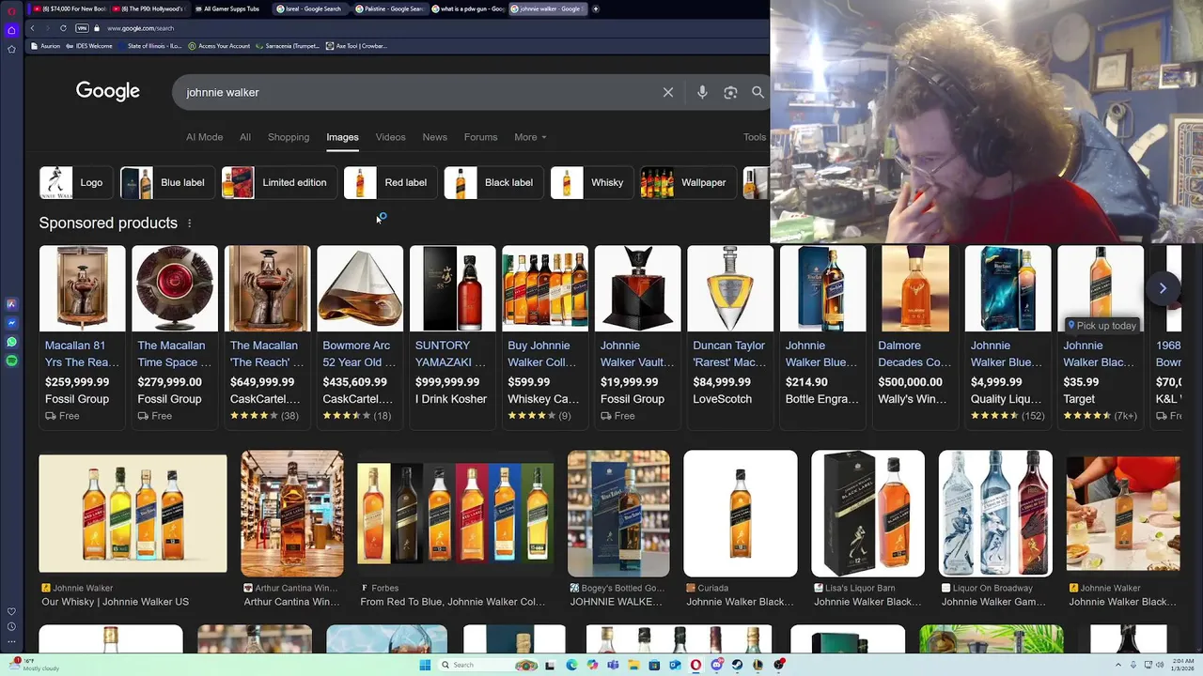Select the 'Isreal - Google Search' browser tab
The height and width of the screenshot is (676, 1203).
coord(309,8)
